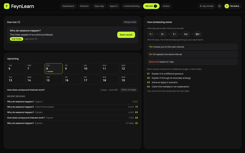
Task: Click step 04 'Catch the mistakes' line
Action: [168, 87]
